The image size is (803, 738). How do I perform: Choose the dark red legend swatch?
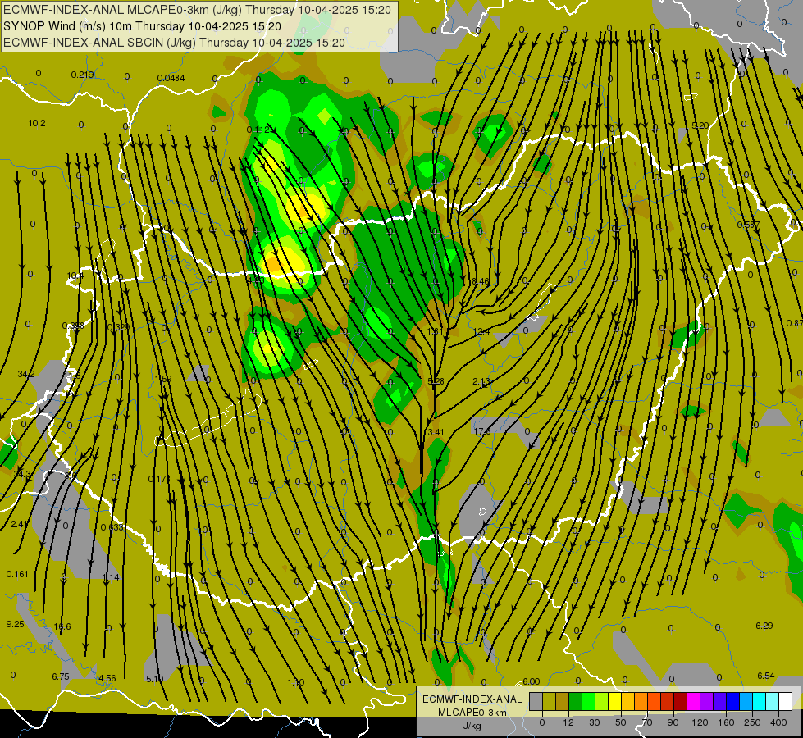pos(680,702)
